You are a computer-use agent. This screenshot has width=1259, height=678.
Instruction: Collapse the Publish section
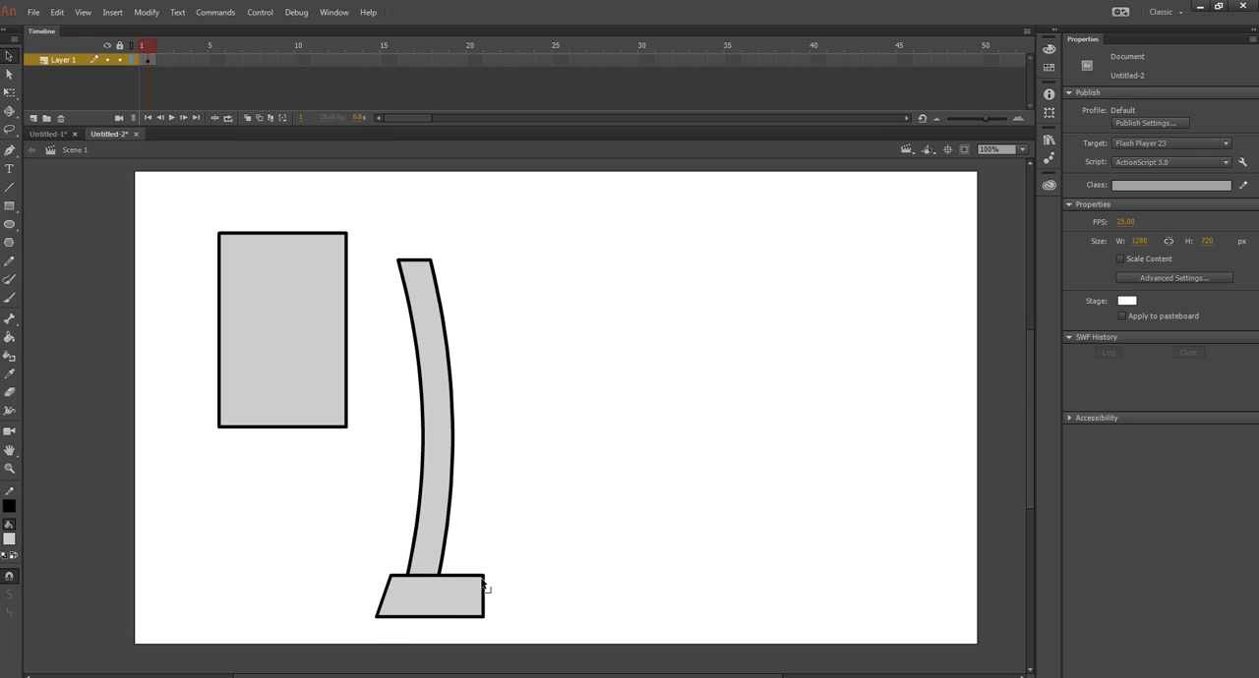coord(1069,92)
